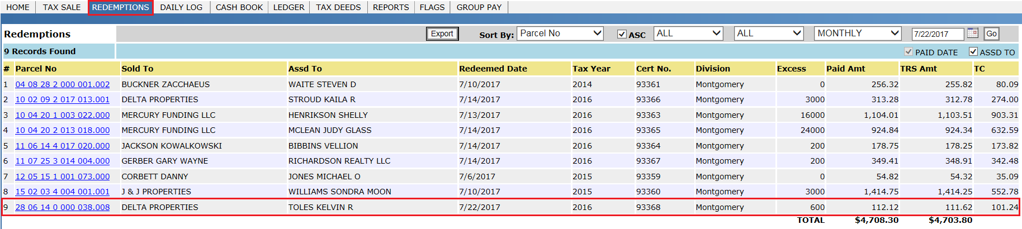Viewport: 1022px width, 229px height.
Task: Open the second ALL filter dropdown
Action: tap(769, 34)
